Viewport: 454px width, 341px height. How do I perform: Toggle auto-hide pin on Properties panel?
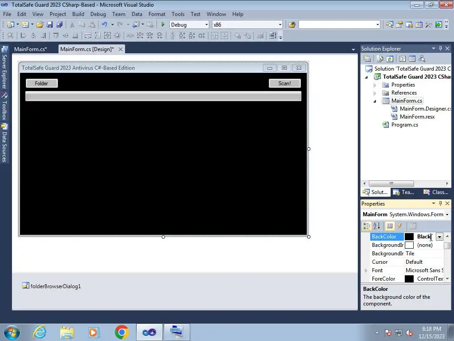[440, 203]
